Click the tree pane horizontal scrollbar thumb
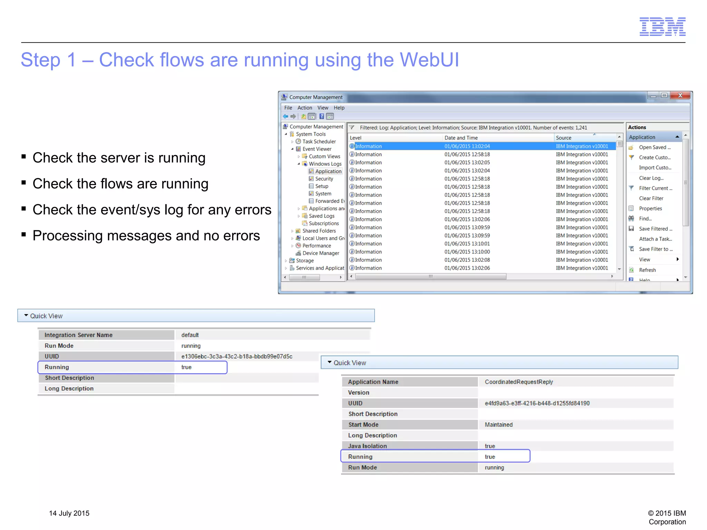The image size is (707, 530). (304, 277)
